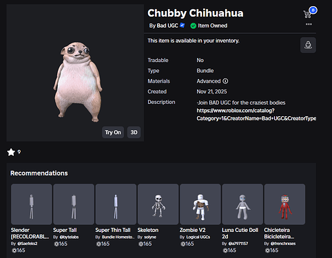This screenshot has width=332, height=258.
Task: Click the 165 price under Zombie V2
Action: tap(187, 244)
